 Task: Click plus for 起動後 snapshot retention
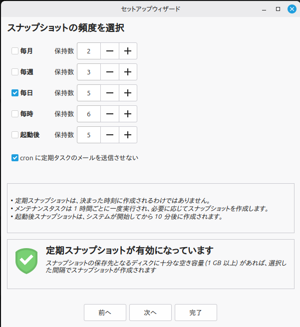coord(128,135)
